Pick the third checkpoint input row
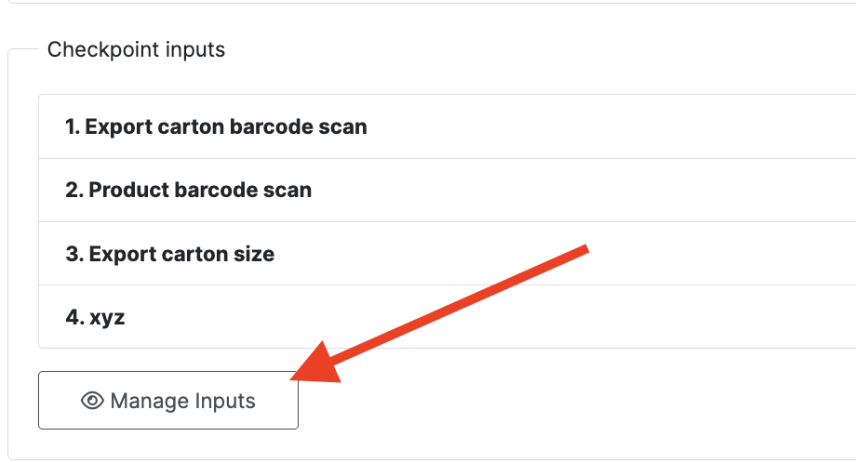Screen dimensions: 856x463 (170, 254)
